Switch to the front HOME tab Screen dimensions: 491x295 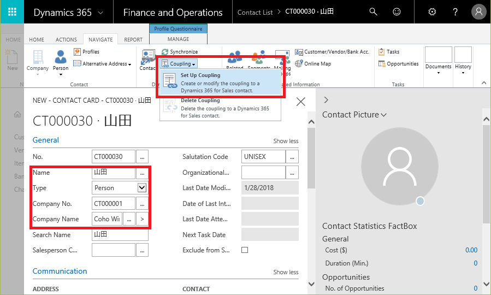tap(37, 39)
